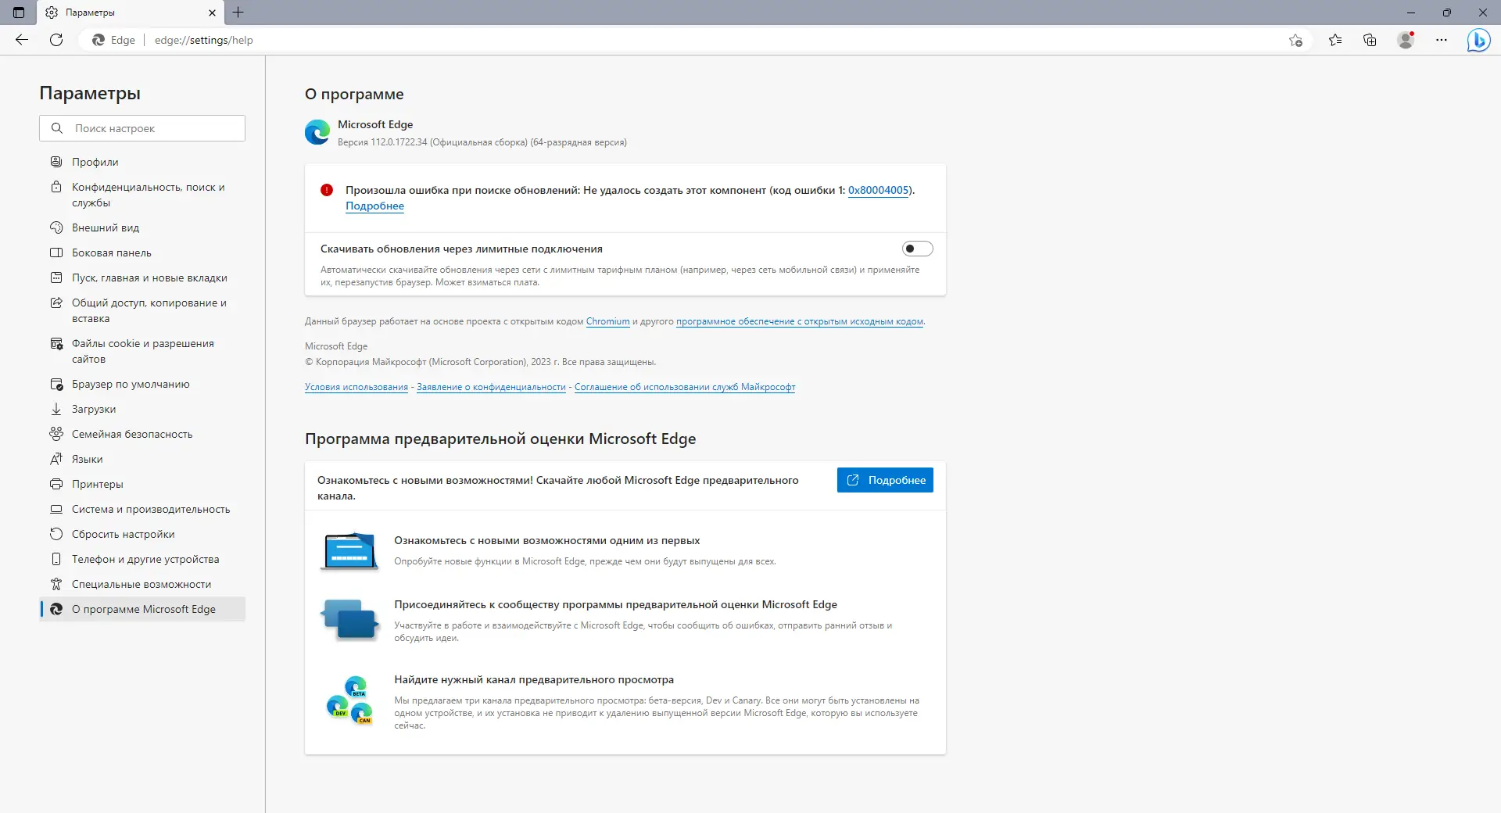Click the Загрузки download arrow icon
The image size is (1501, 813).
click(56, 409)
